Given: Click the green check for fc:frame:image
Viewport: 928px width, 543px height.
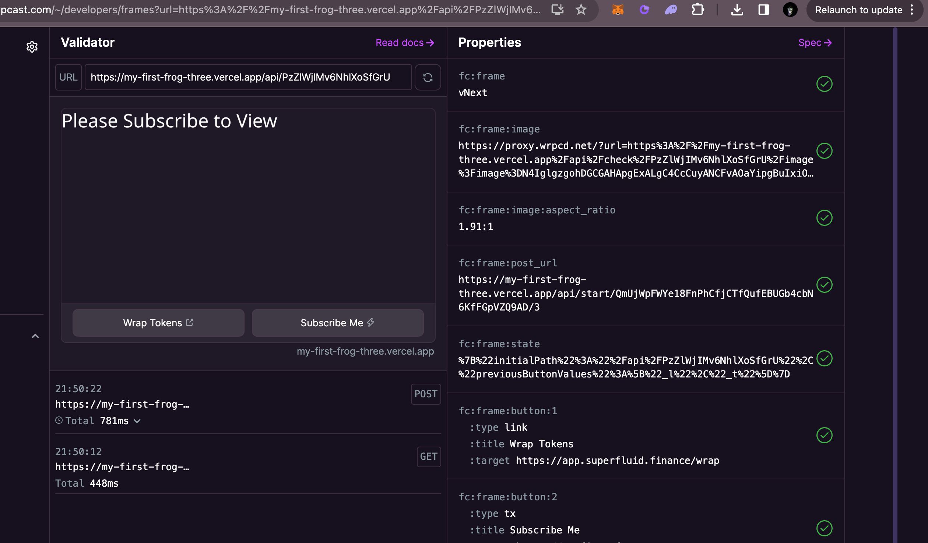Looking at the screenshot, I should click(x=824, y=151).
